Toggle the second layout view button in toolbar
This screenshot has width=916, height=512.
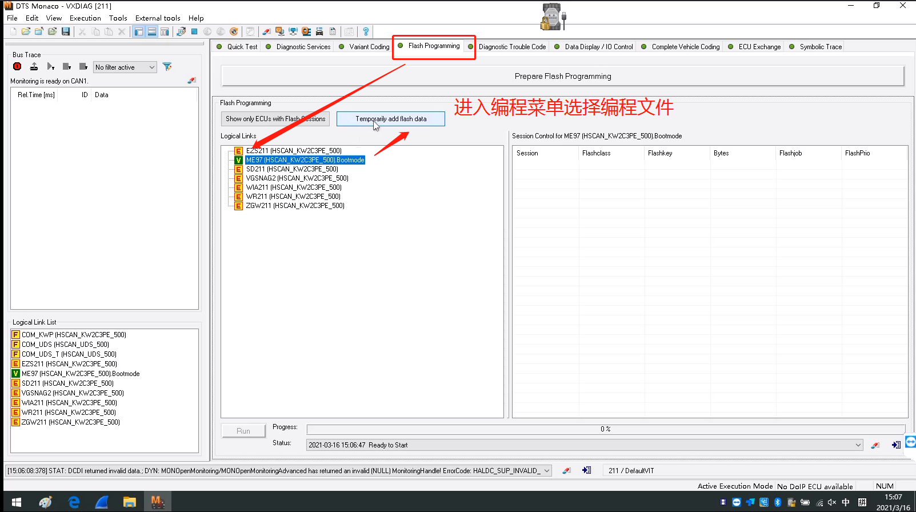pyautogui.click(x=152, y=32)
